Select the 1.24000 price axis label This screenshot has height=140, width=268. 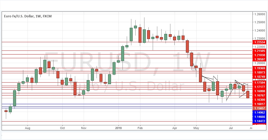coord(260,30)
